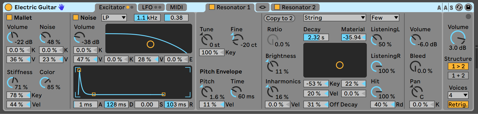Viewport: 478px width, 114px height.
Task: Open the LFO tab
Action: (x=151, y=7)
